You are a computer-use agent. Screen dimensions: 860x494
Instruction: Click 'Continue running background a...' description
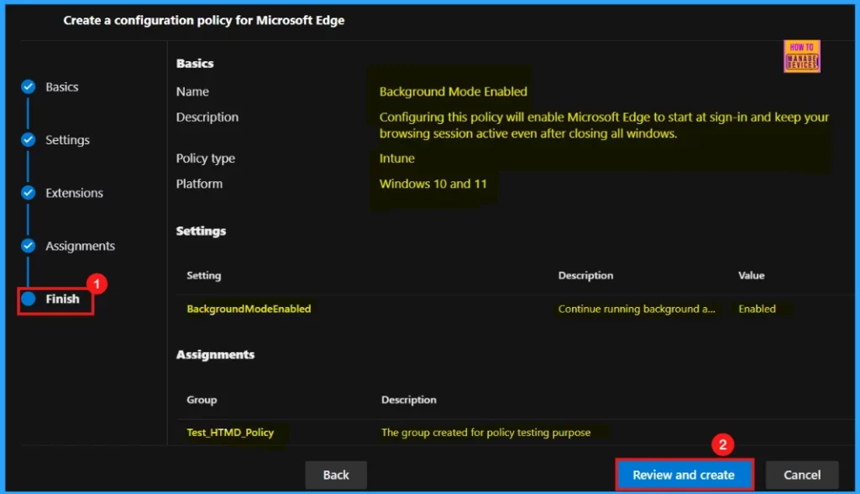coord(637,309)
